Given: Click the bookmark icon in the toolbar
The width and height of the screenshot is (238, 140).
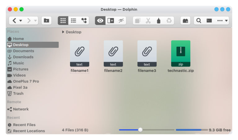Looking at the screenshot, I should coord(185,21).
